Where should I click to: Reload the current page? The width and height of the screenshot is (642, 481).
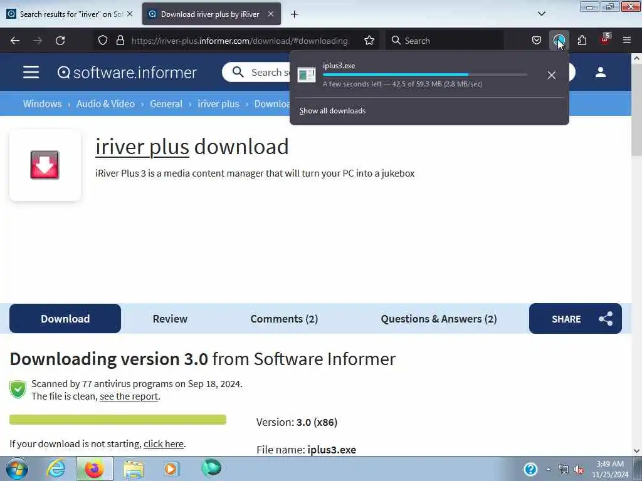[60, 41]
